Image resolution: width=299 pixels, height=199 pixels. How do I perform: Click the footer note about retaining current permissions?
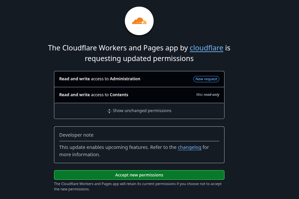point(138,186)
